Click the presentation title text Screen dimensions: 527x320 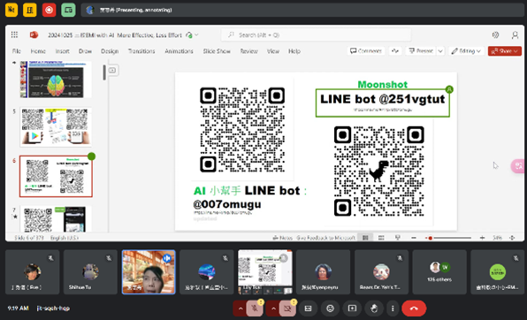point(115,35)
